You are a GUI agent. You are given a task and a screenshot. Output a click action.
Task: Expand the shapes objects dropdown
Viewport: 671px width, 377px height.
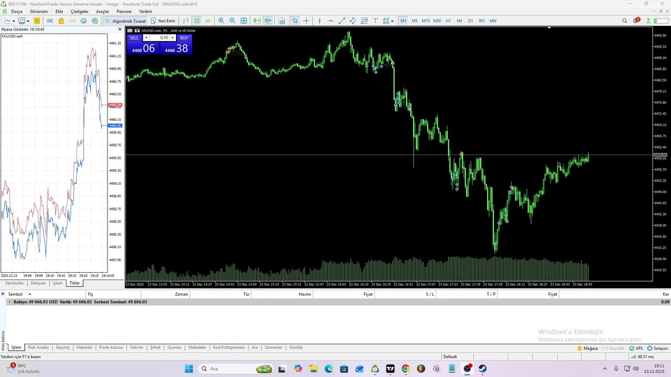(388, 21)
